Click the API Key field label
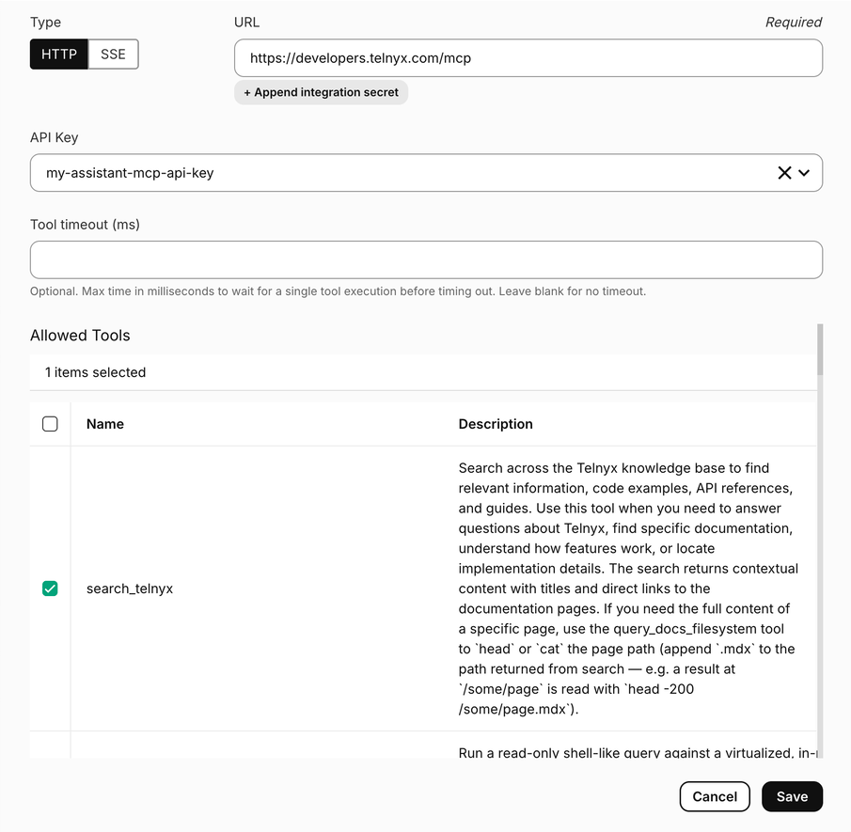The image size is (851, 832). (55, 137)
